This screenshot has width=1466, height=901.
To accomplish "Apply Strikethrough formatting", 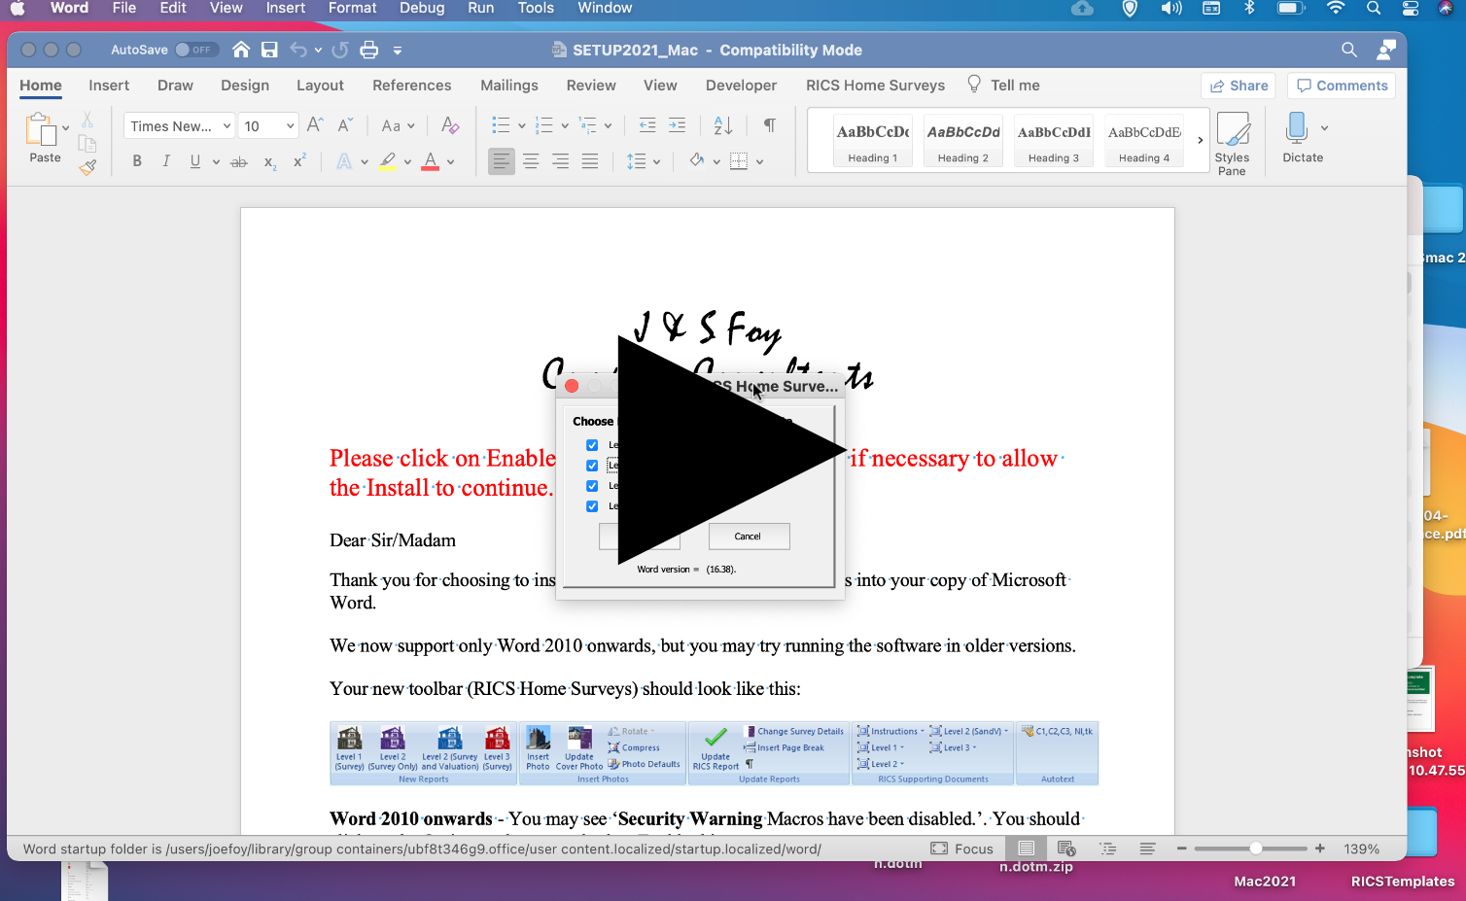I will 239,161.
